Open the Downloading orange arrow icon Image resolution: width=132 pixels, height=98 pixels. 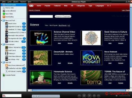point(4,17)
